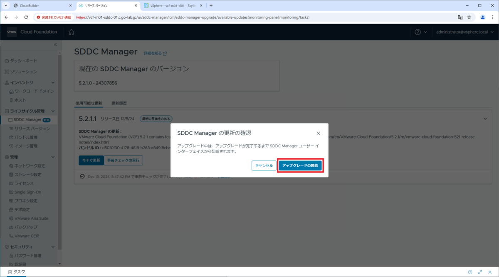Viewport: 499px width, 277px height.
Task: Click the 保護されていない通信 security warning
Action: (x=54, y=17)
